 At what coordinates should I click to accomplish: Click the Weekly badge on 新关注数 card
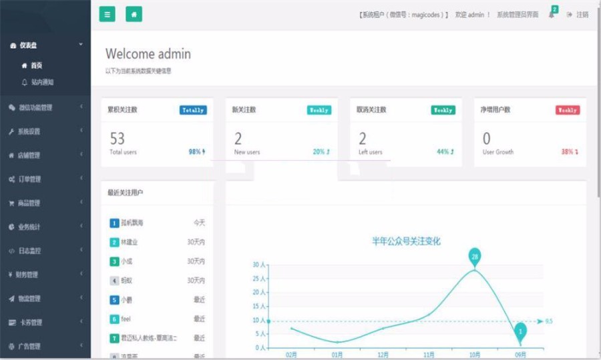(319, 110)
